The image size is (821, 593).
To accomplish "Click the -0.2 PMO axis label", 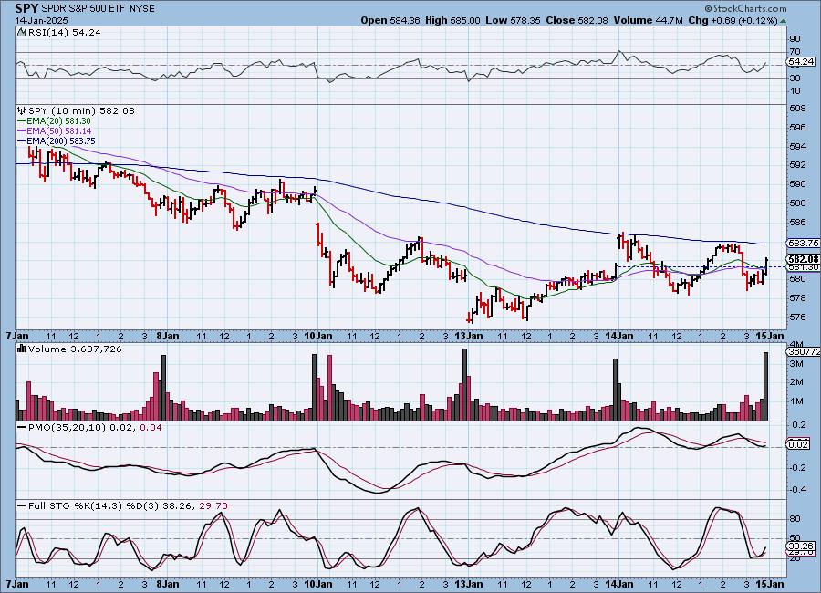I will point(798,467).
